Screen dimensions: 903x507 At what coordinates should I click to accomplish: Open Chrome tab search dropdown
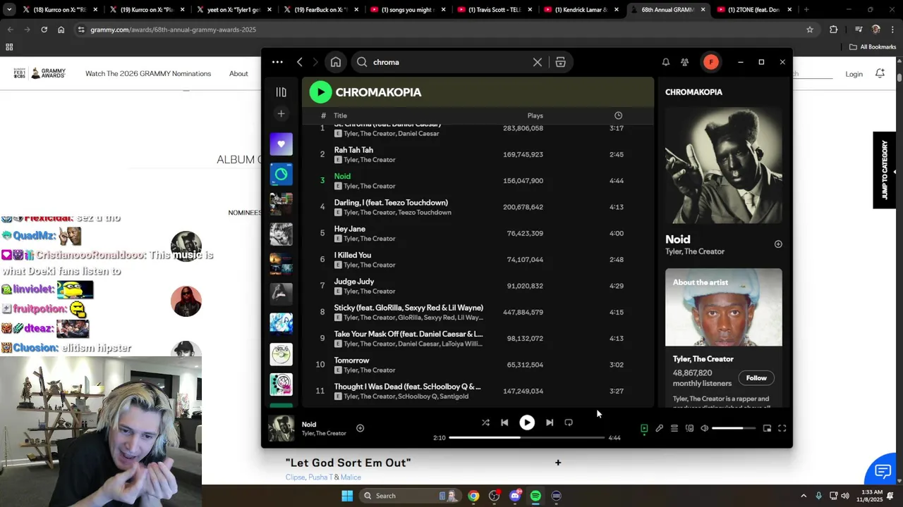pos(9,10)
